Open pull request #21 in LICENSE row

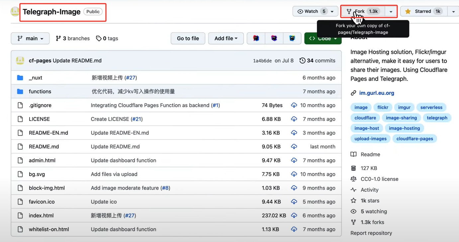(137, 119)
